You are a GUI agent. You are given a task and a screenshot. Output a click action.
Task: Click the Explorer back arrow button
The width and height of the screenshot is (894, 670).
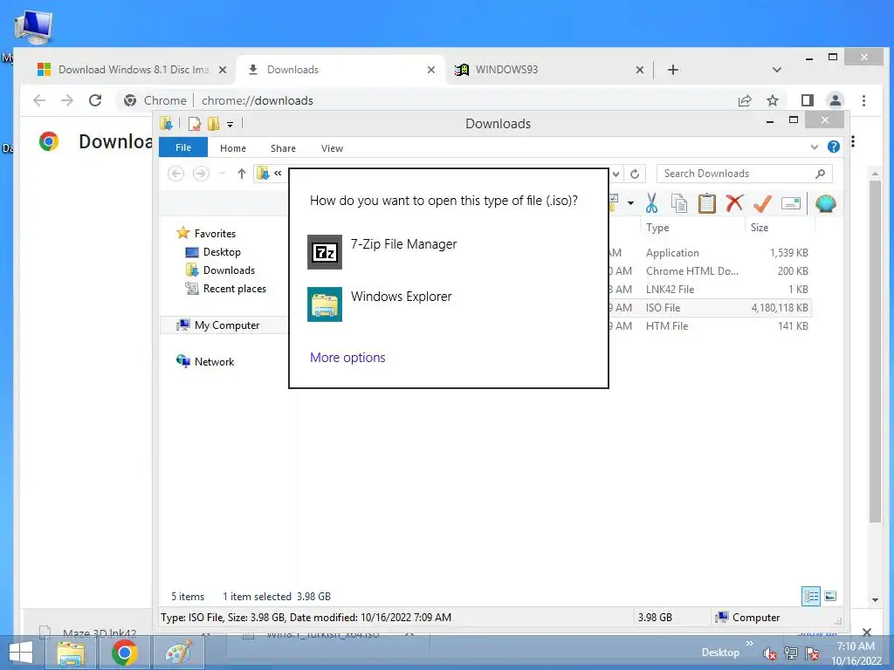[x=175, y=174]
